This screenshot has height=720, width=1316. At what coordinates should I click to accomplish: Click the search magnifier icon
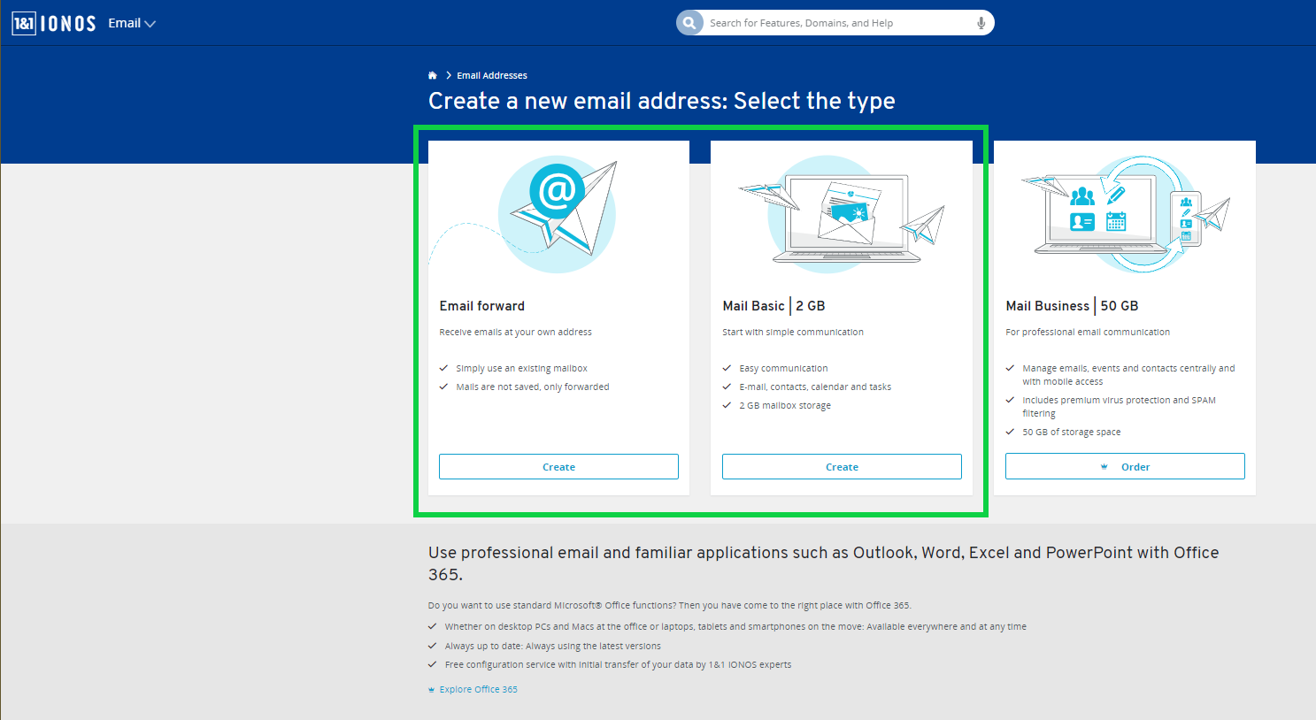tap(689, 23)
